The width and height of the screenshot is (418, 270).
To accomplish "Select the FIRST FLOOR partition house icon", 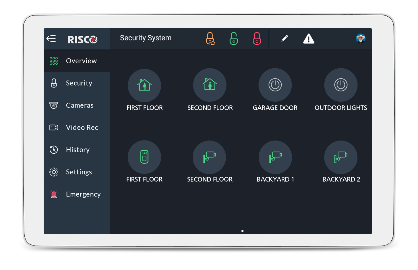I will 144,85.
